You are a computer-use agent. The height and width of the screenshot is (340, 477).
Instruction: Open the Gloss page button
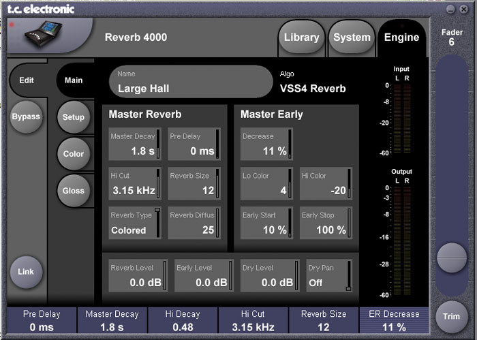74,191
